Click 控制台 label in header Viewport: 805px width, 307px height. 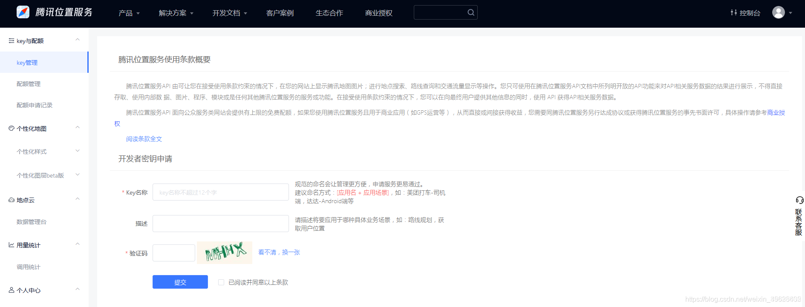tap(750, 13)
